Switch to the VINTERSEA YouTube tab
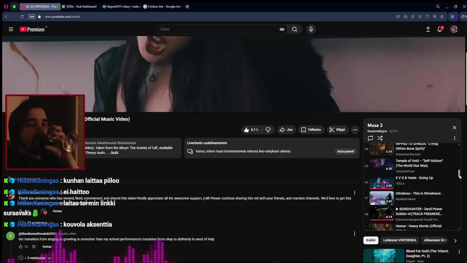 click(x=39, y=7)
